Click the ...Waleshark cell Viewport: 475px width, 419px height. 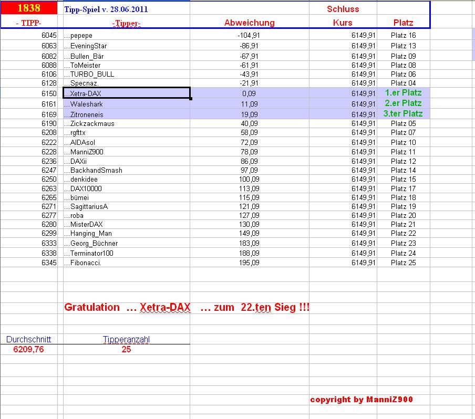pyautogui.click(x=126, y=104)
